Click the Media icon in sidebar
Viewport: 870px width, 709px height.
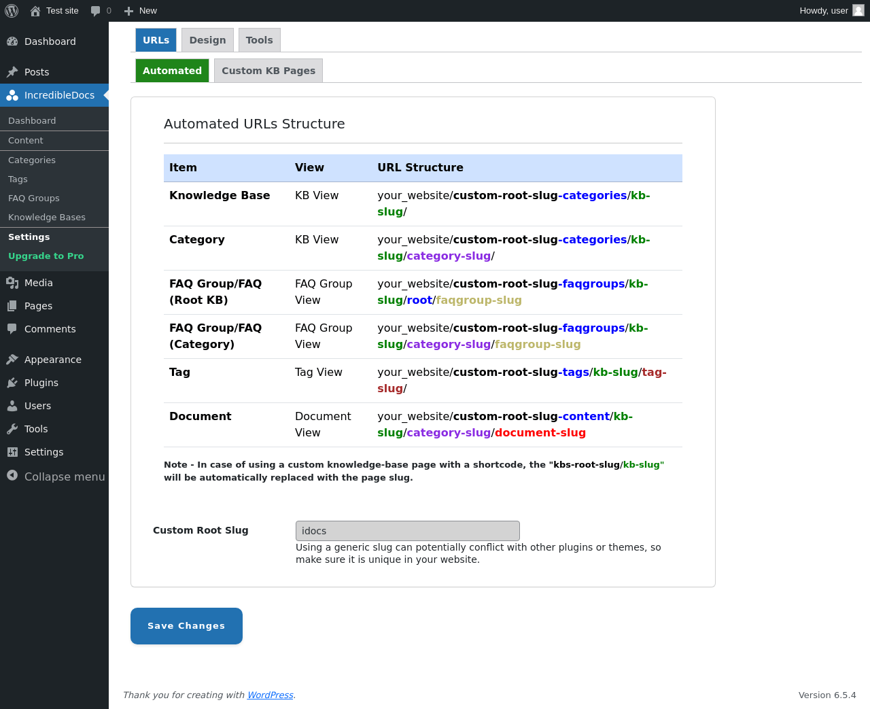(x=12, y=283)
